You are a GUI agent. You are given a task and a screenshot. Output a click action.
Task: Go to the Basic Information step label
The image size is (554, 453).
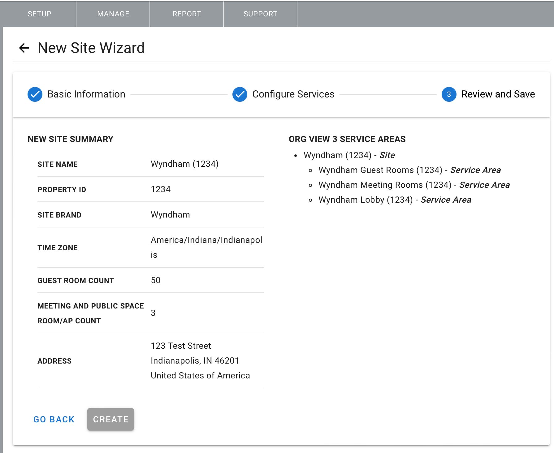(86, 94)
